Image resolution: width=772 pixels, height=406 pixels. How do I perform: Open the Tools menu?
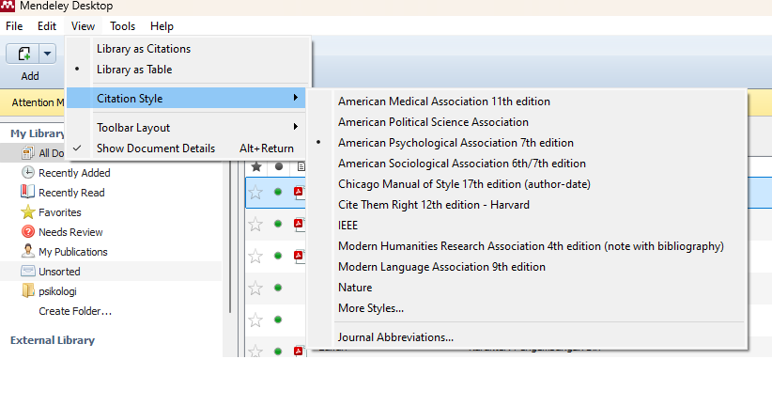click(122, 26)
